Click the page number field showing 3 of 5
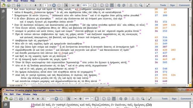The image size is (193, 108). (x=48, y=99)
